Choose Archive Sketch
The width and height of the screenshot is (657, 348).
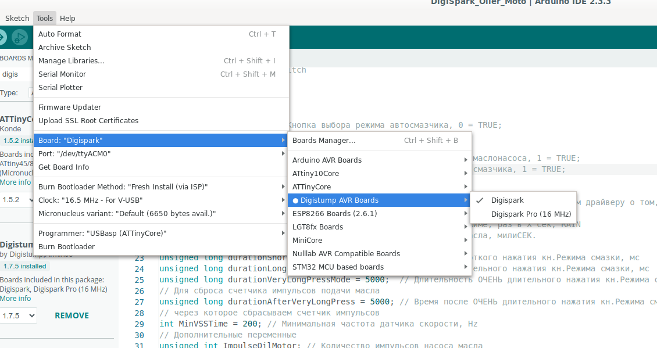(x=161, y=47)
